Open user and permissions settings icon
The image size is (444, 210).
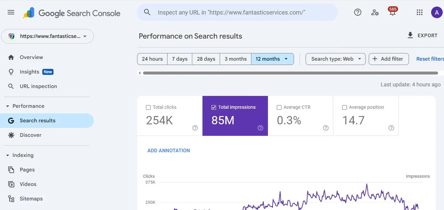tap(375, 12)
